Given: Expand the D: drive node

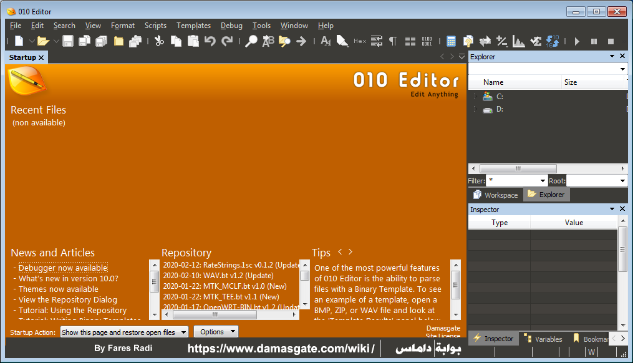Looking at the screenshot, I should 475,109.
